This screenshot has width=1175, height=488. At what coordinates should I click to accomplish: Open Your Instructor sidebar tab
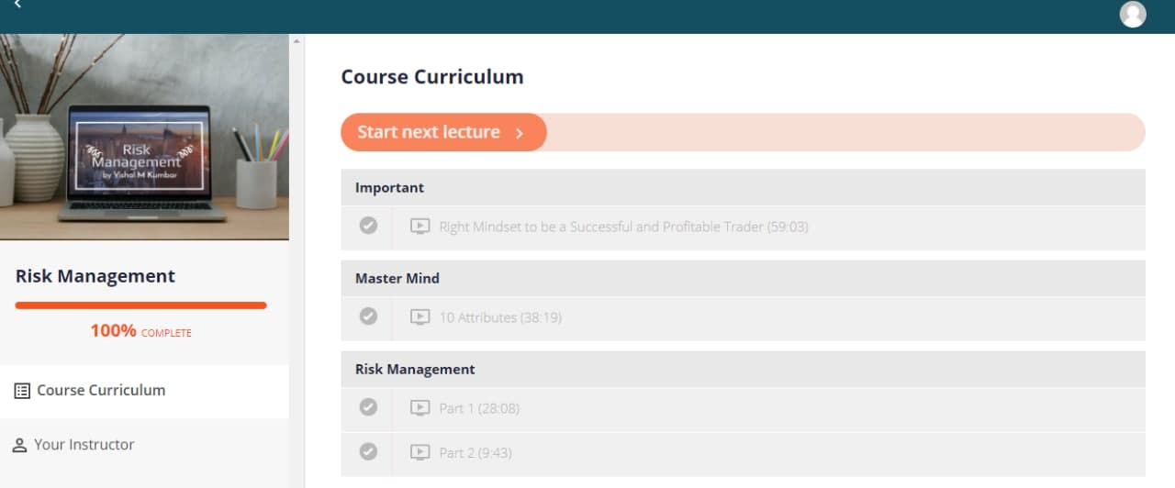pos(84,445)
